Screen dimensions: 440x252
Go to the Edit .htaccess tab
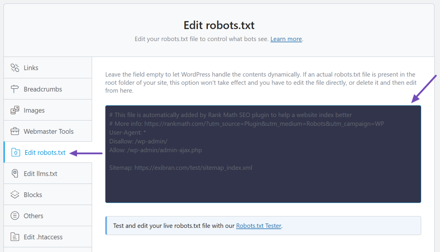[48, 237]
